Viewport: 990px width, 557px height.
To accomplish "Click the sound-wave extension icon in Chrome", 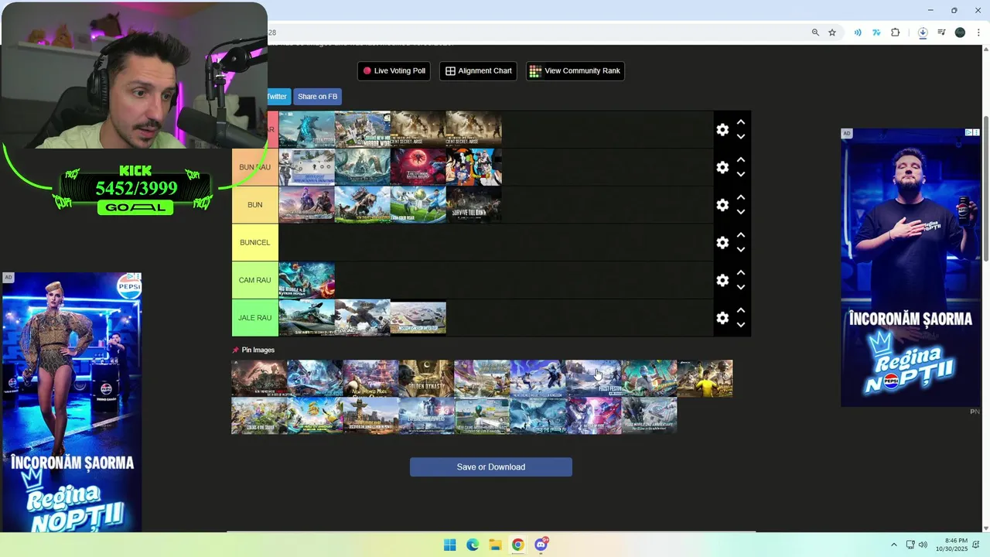I will pos(858,32).
